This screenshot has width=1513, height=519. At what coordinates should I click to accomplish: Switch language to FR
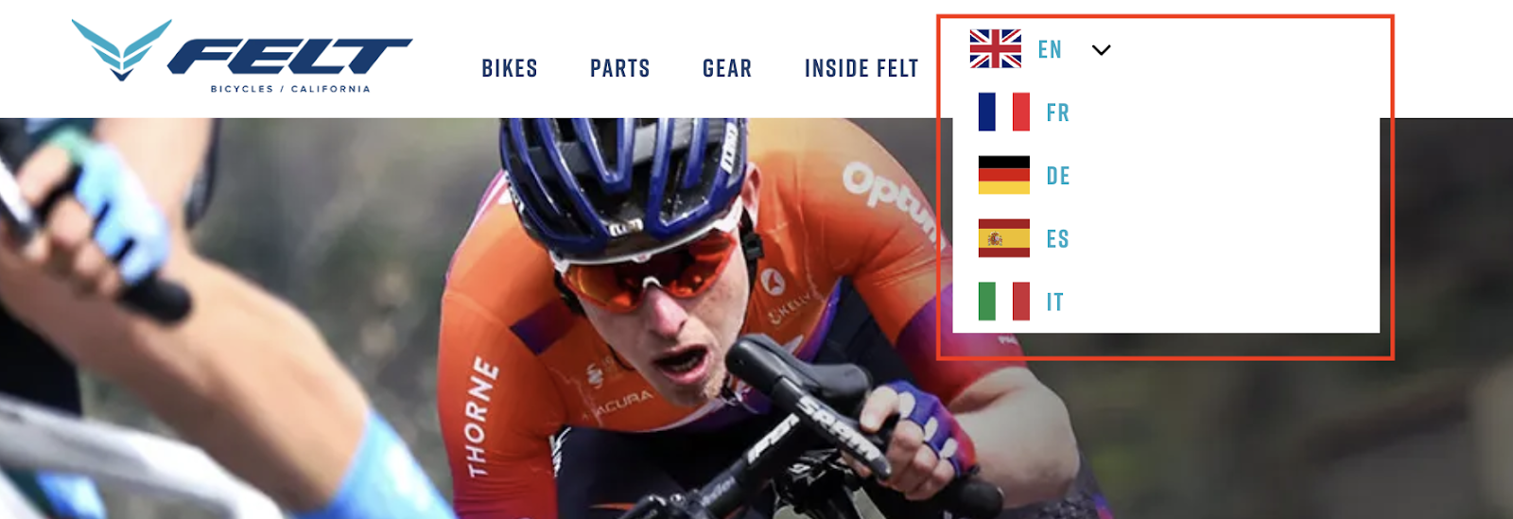pyautogui.click(x=1058, y=112)
